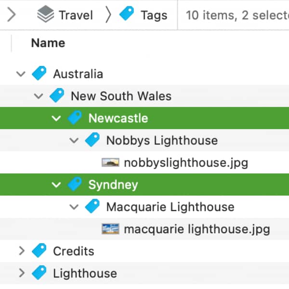This screenshot has height=289, width=289.
Task: Collapse the Newcastle tag
Action: point(56,118)
